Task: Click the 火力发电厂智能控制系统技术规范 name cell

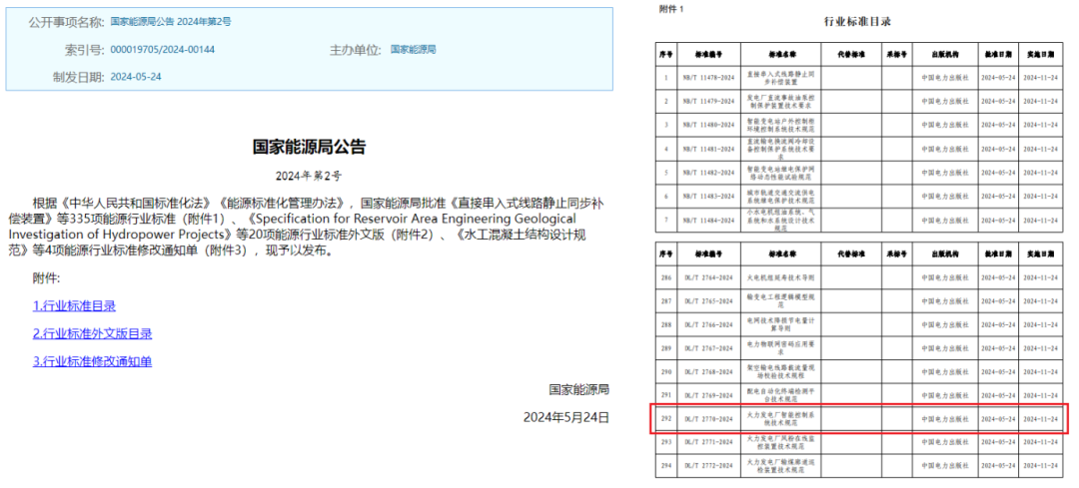Action: coord(781,419)
